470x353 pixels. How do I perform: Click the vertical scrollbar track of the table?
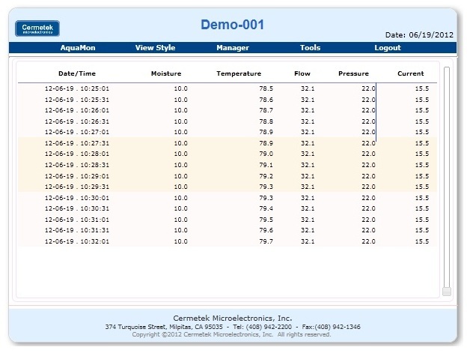point(447,177)
